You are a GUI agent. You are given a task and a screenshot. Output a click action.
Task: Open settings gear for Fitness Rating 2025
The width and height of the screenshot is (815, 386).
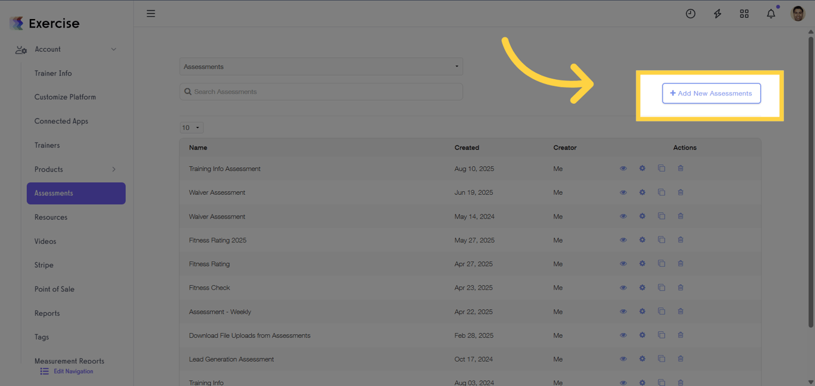click(643, 239)
